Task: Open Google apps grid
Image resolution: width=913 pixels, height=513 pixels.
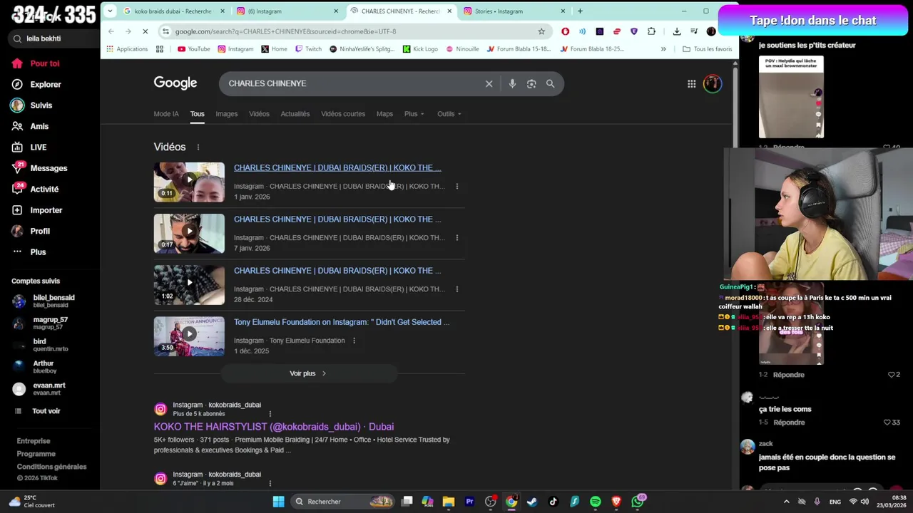Action: [691, 84]
